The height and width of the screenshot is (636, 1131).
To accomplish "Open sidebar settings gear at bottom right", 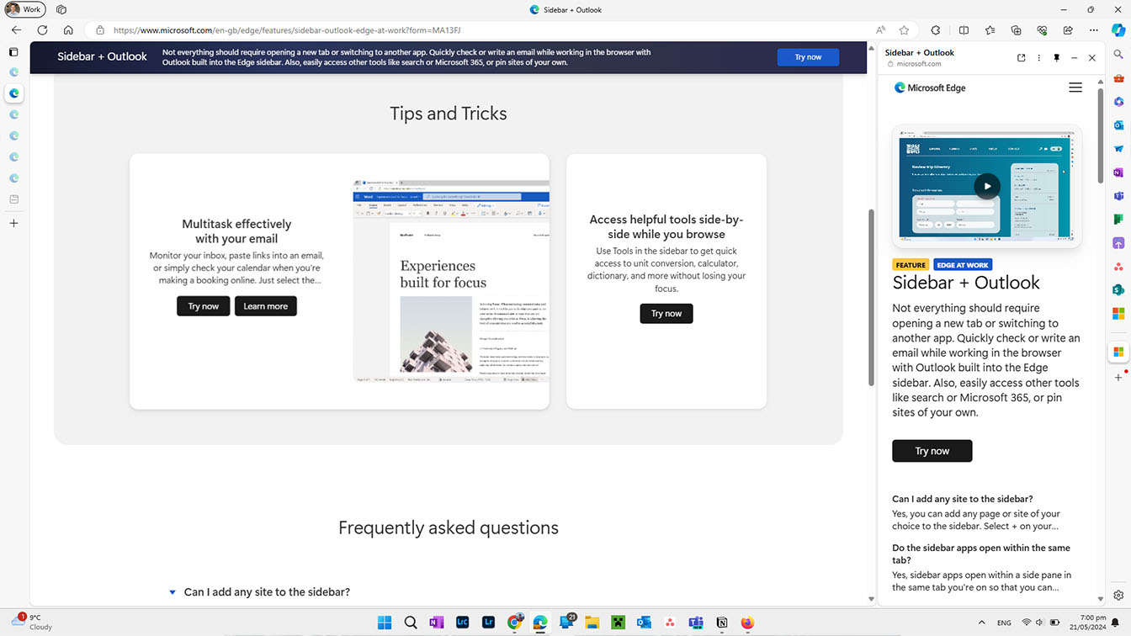I will (1118, 596).
